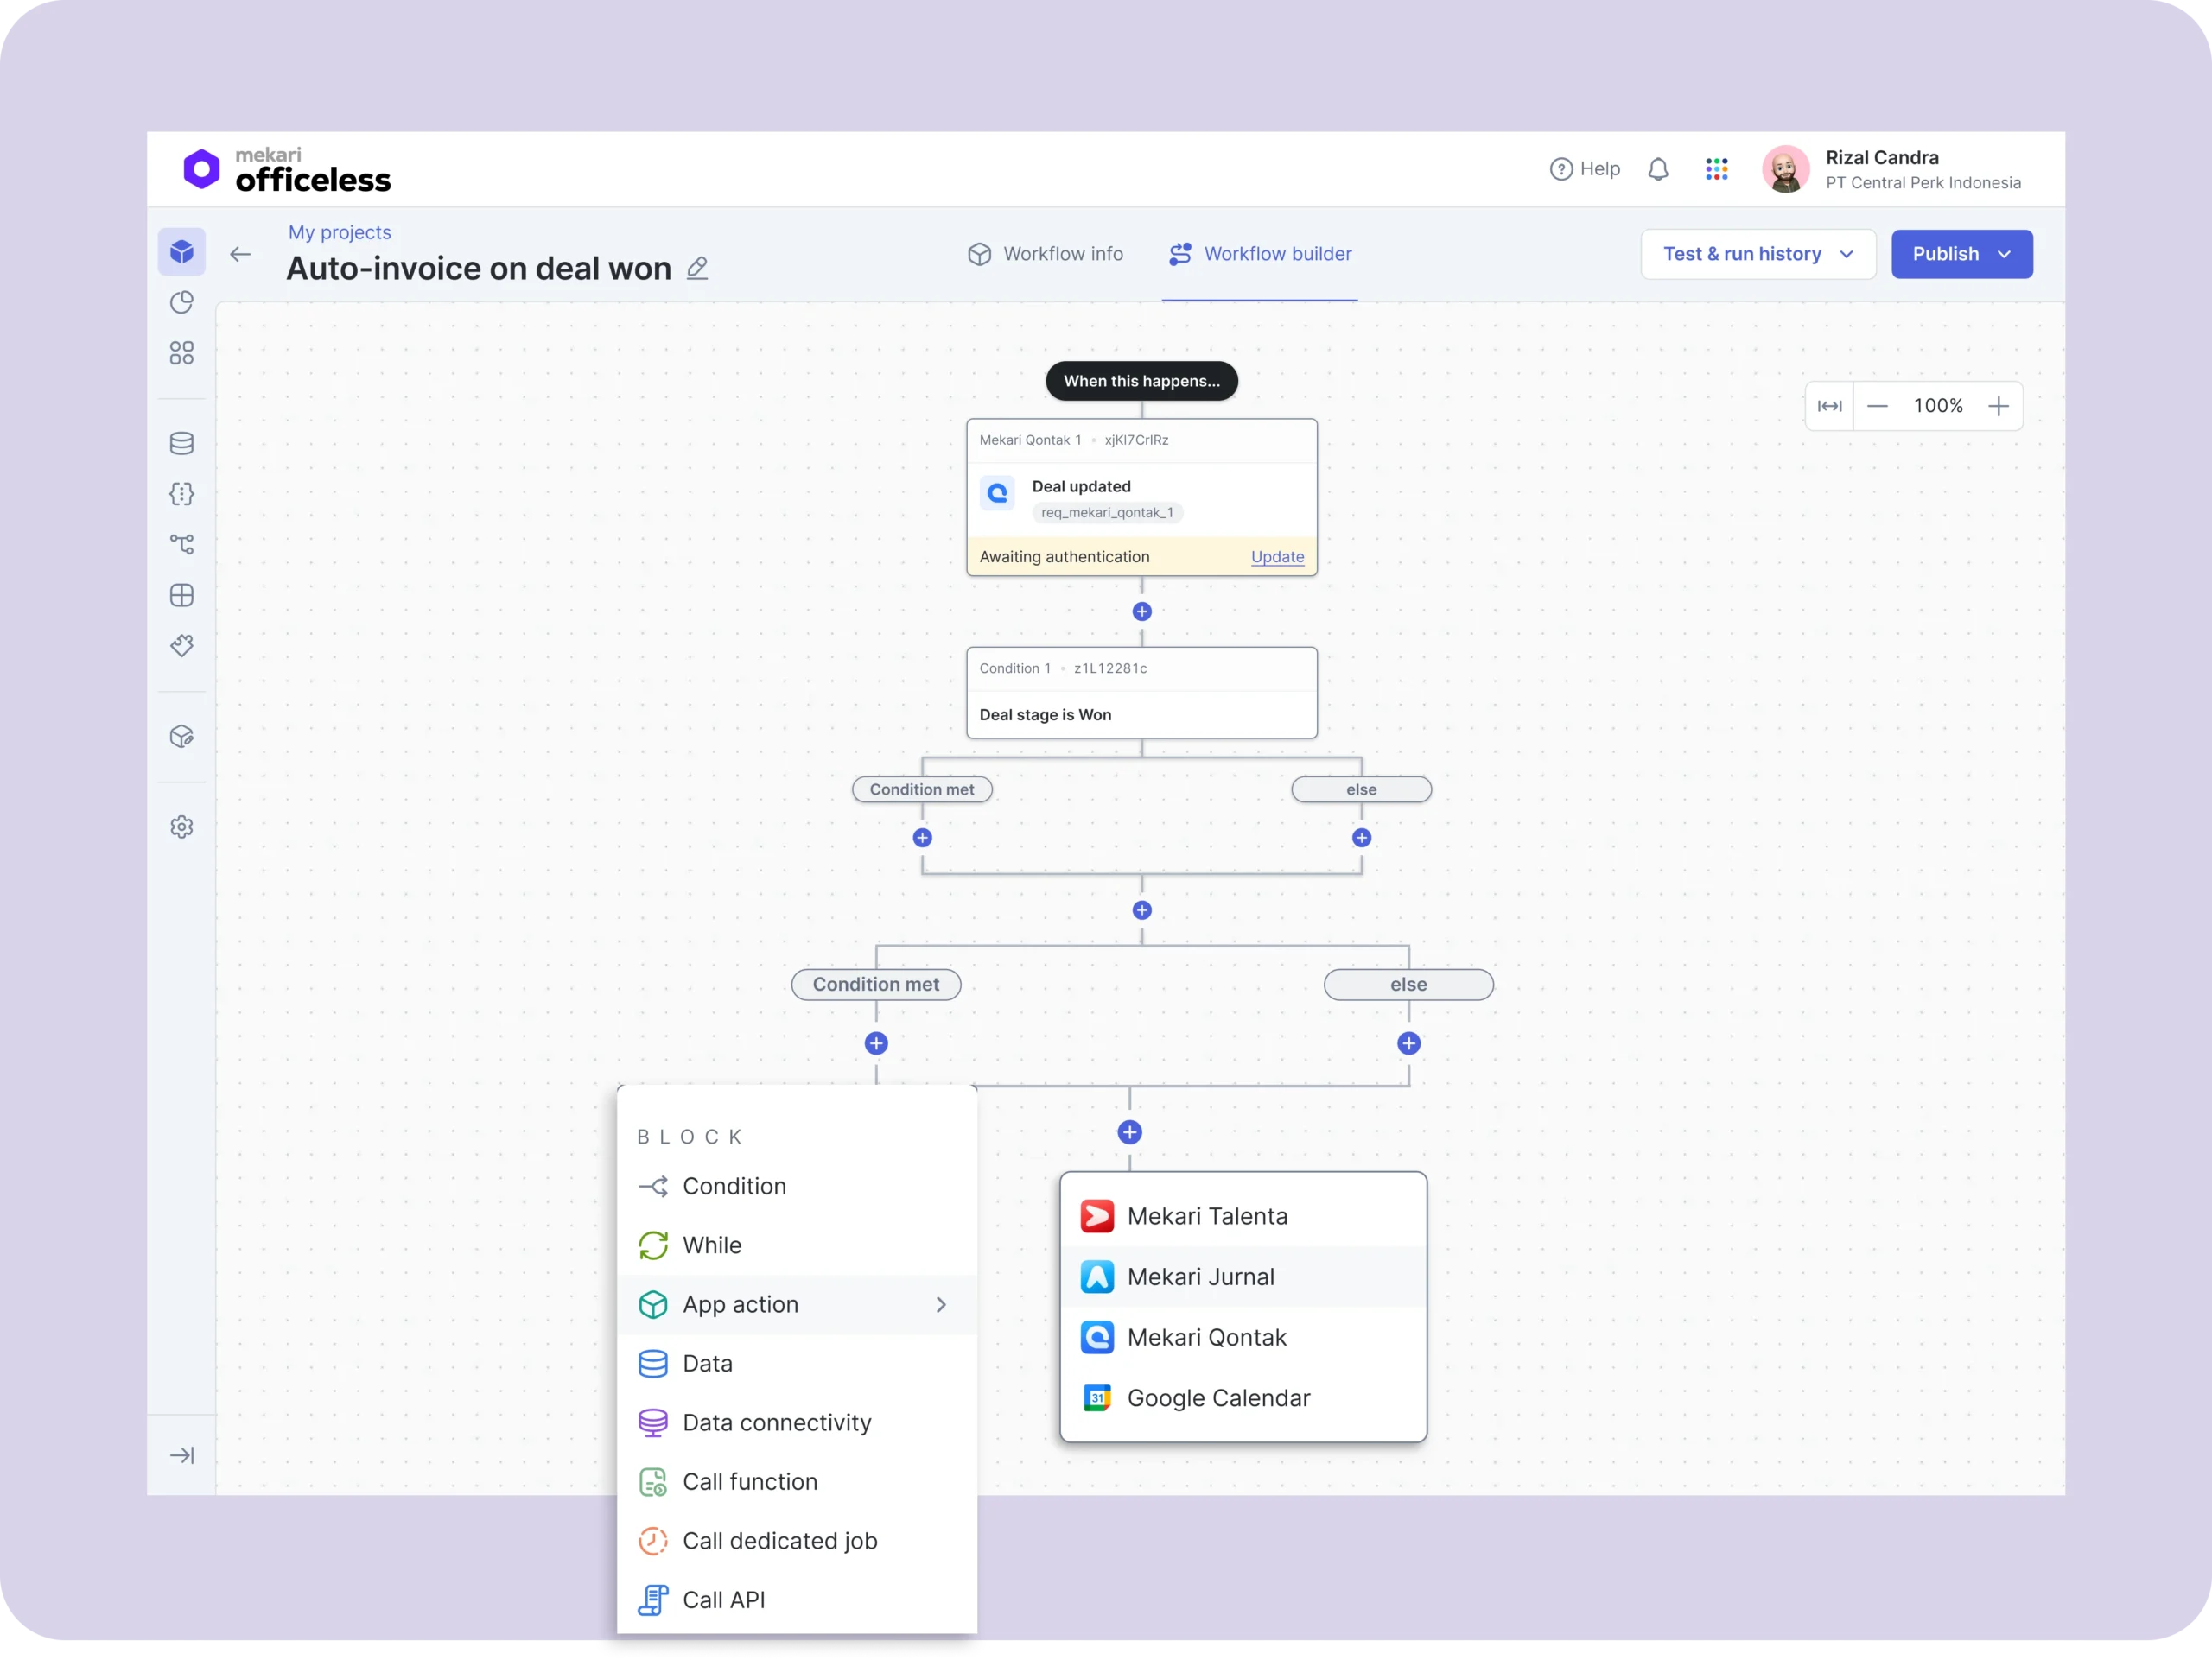Select the Deal stage is Won condition card
This screenshot has width=2212, height=1660.
[1142, 693]
